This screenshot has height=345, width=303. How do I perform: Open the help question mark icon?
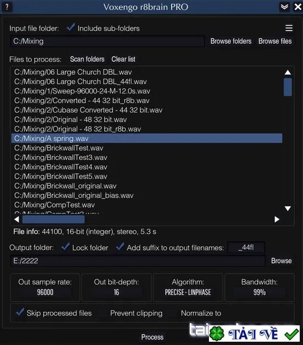pos(7,7)
